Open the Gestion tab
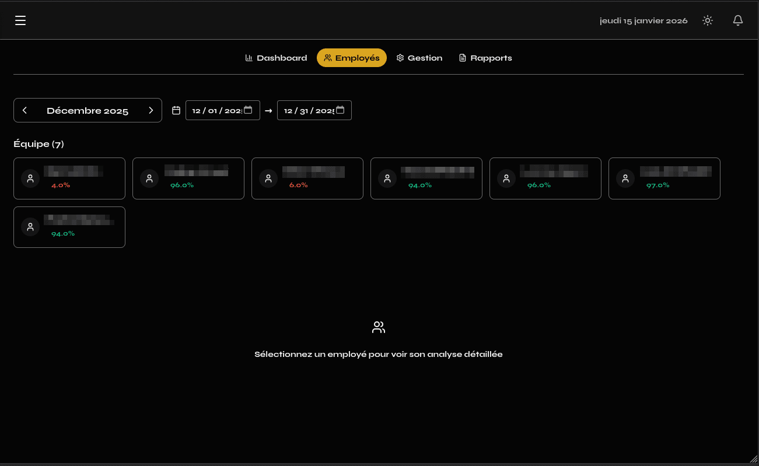Image resolution: width=759 pixels, height=466 pixels. [x=419, y=58]
